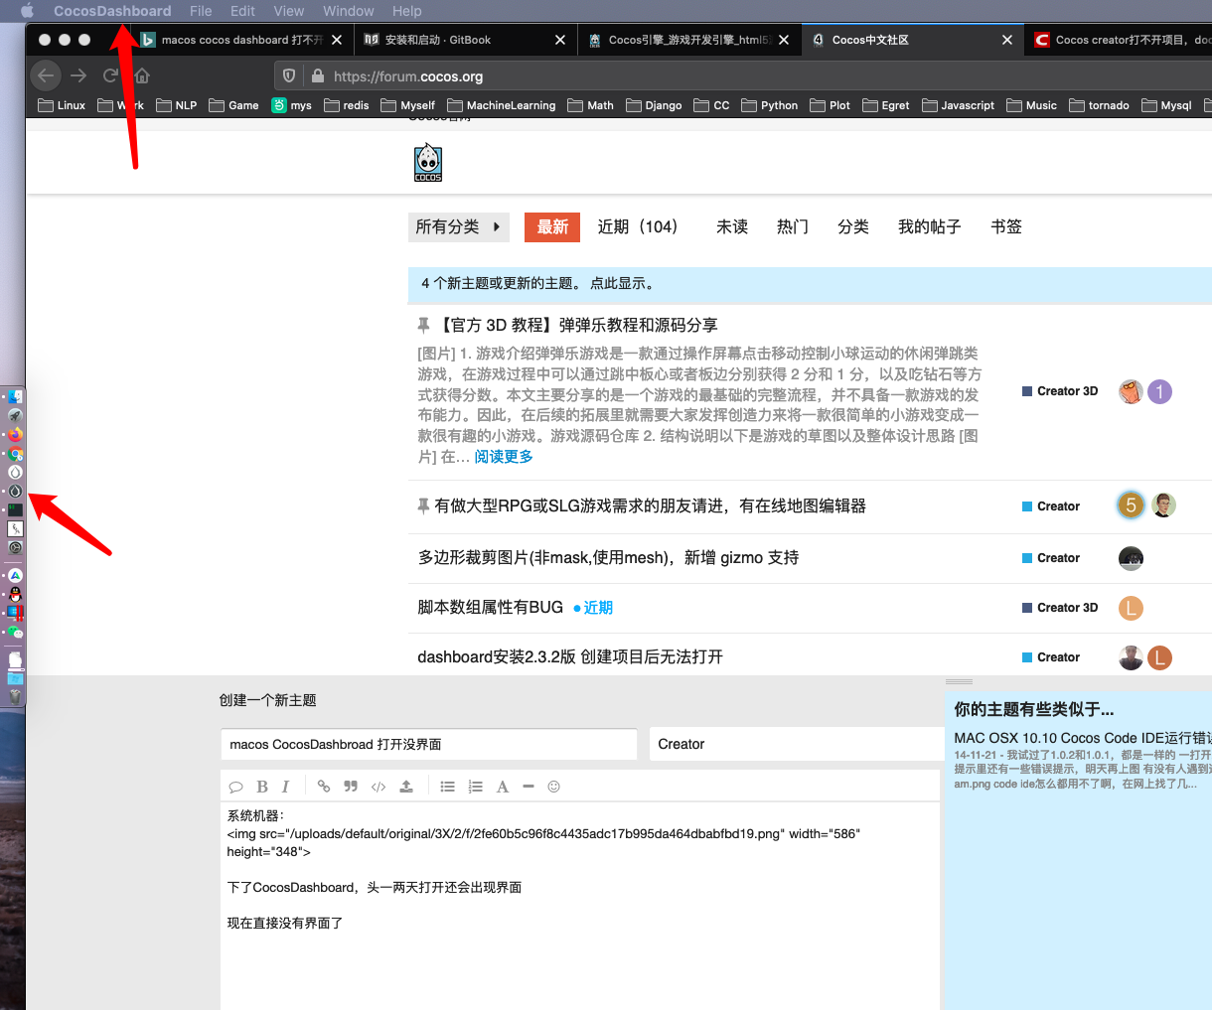Switch to 'macos cocos dashboard' Bing tab
The width and height of the screenshot is (1212, 1010).
tap(241, 40)
